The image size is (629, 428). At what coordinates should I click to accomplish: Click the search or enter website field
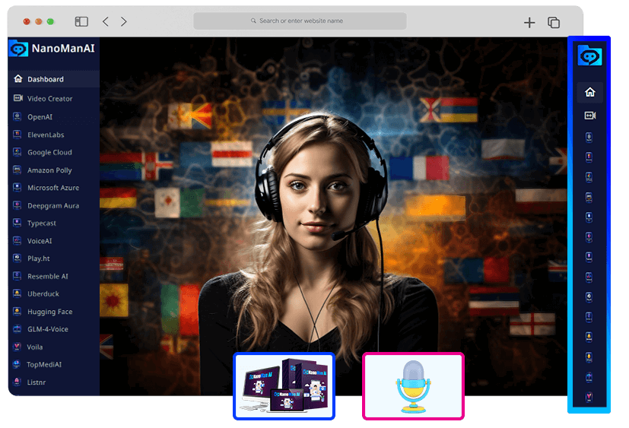point(300,21)
